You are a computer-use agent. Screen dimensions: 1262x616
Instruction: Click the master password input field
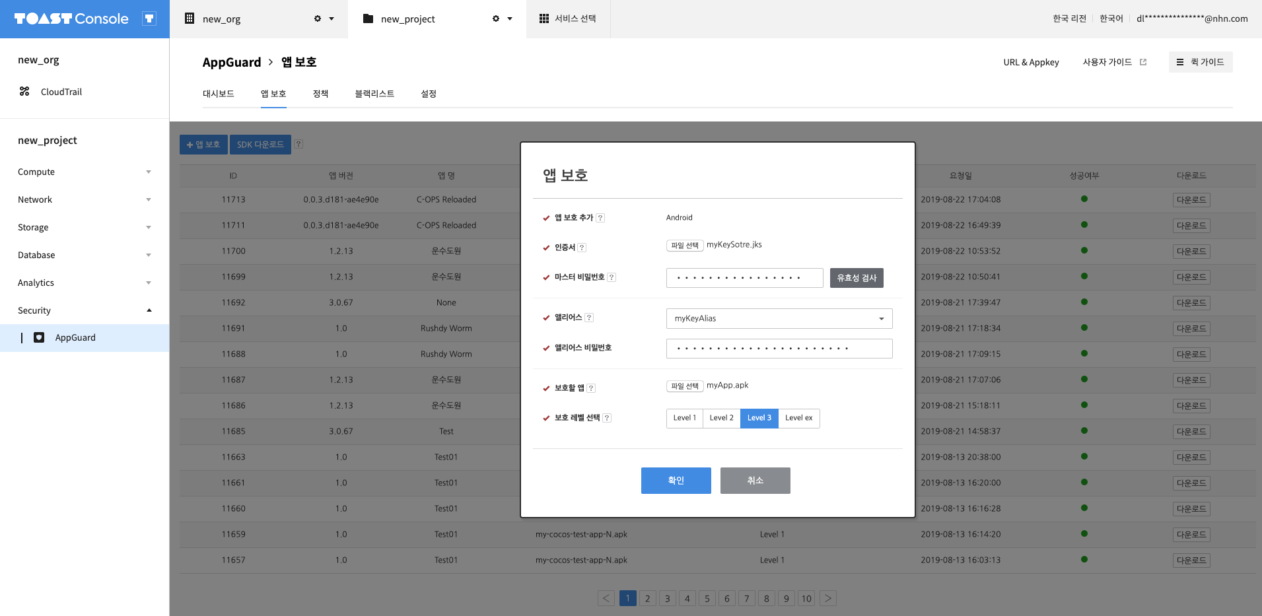coord(745,278)
